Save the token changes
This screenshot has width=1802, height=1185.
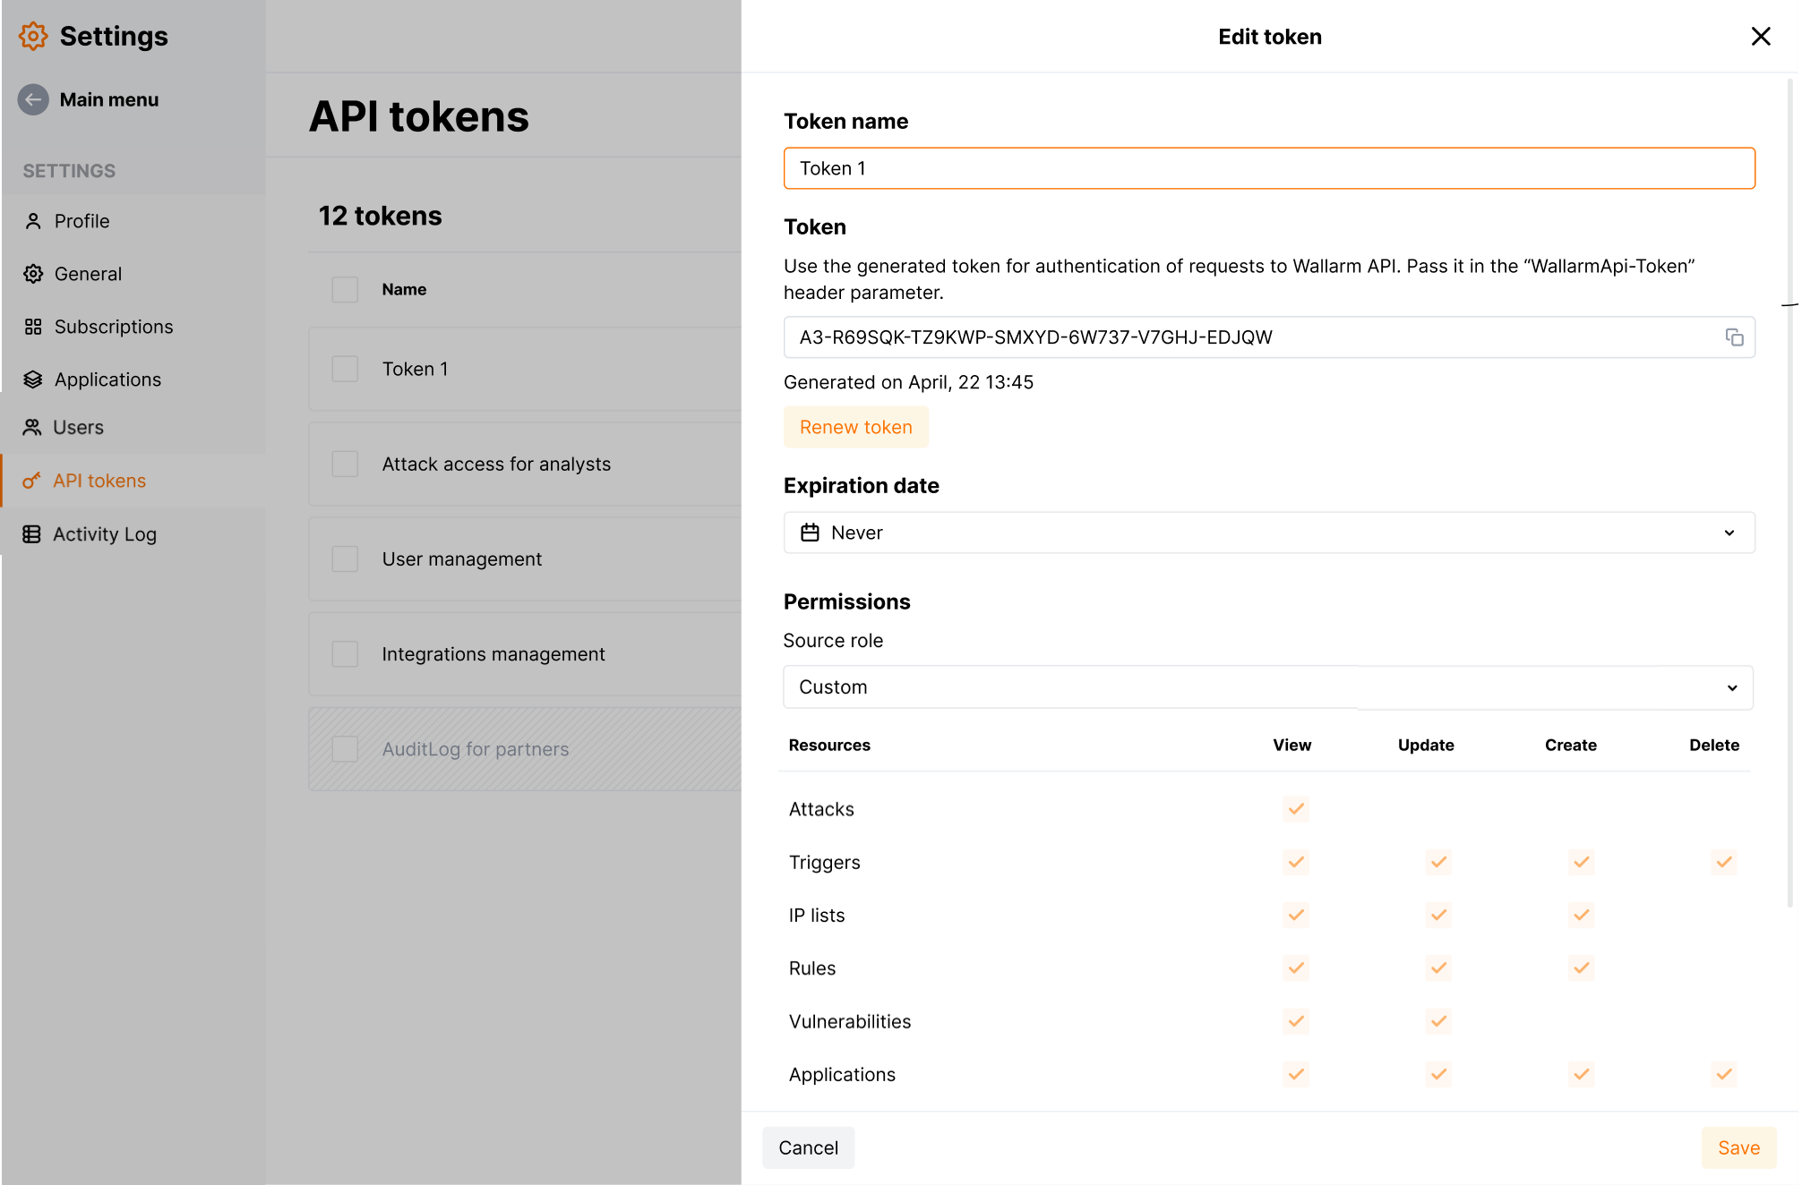[1738, 1147]
